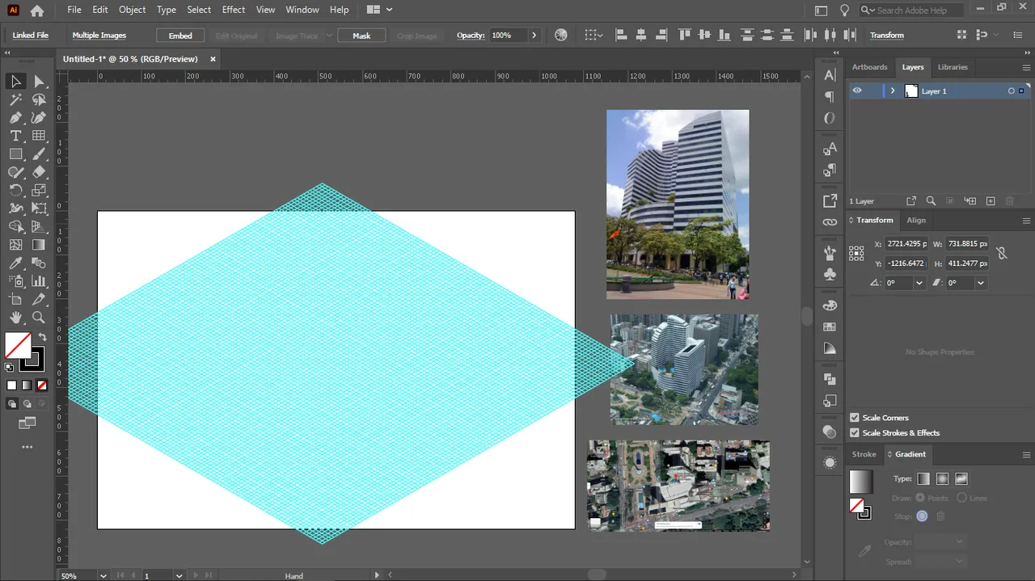Open rotation angle dropdown in Transform
Viewport: 1035px width, 581px height.
point(919,283)
